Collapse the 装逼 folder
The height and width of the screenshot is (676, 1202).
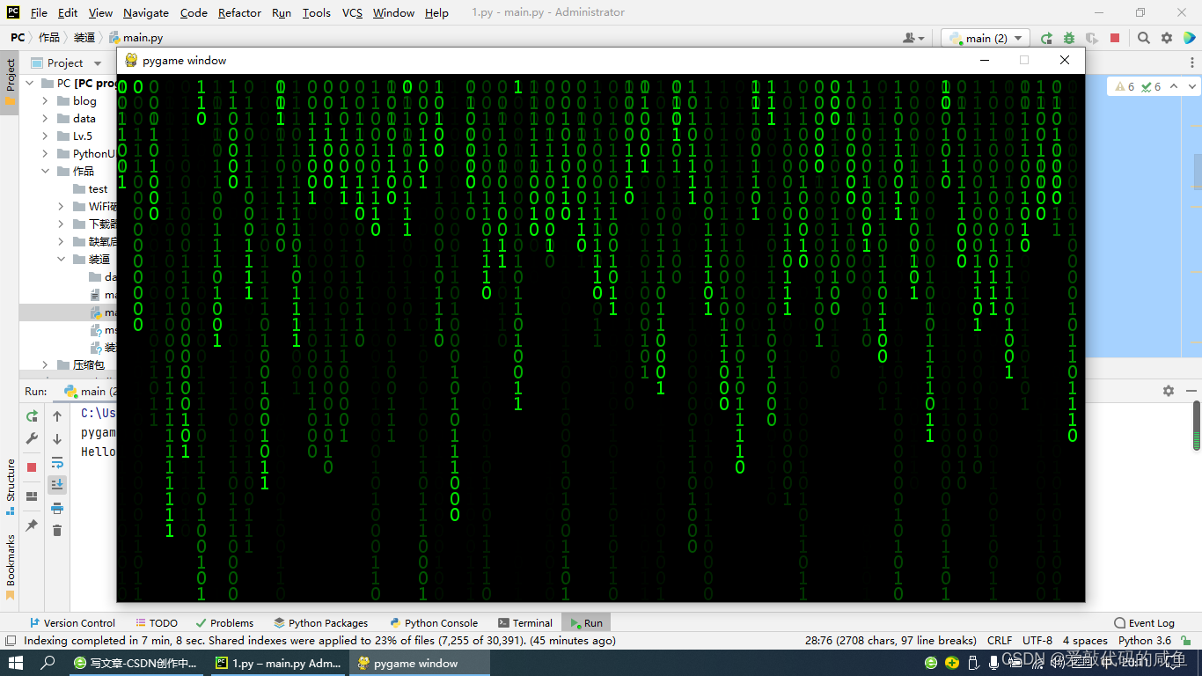(x=61, y=260)
